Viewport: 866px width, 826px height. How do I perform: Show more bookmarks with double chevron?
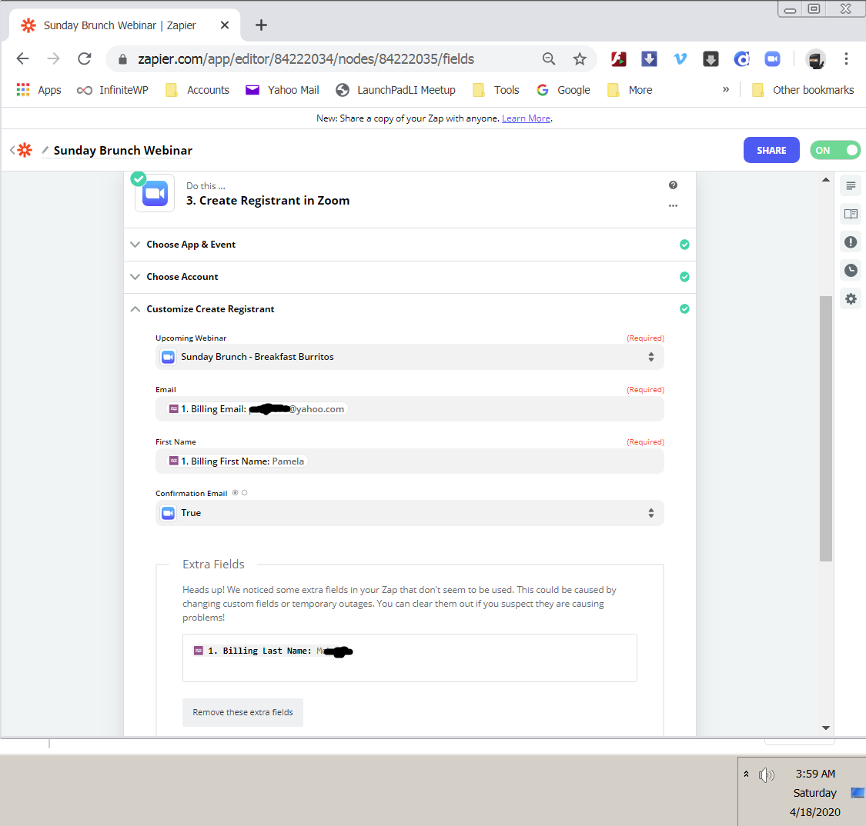pos(726,89)
